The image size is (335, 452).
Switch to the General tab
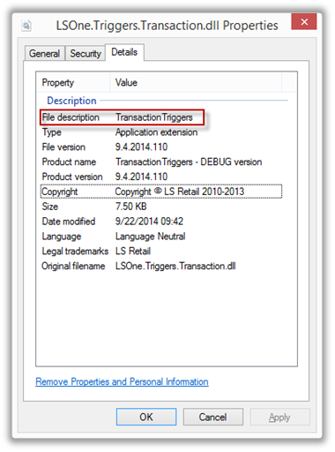[44, 54]
